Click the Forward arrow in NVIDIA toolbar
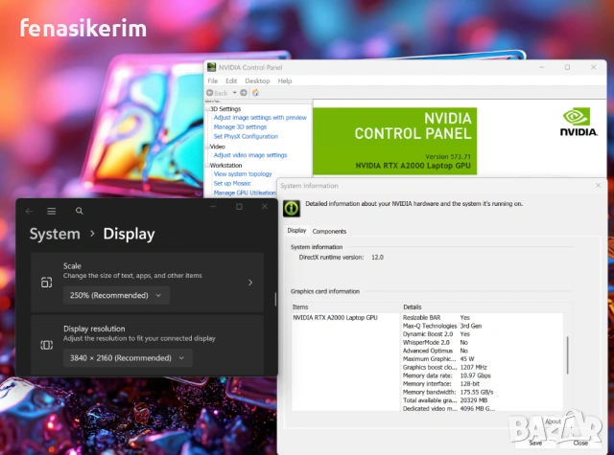Image resolution: width=614 pixels, height=455 pixels. 244,93
